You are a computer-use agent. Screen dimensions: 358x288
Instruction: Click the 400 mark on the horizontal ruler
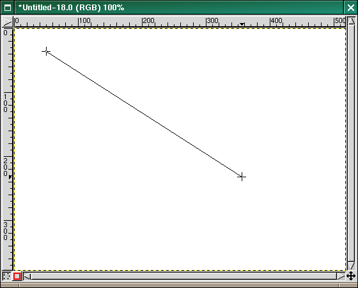click(276, 21)
